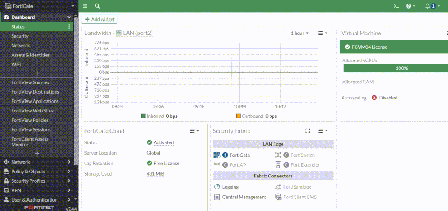This screenshot has width=448, height=211.
Task: Click the Add widget button
Action: 100,19
